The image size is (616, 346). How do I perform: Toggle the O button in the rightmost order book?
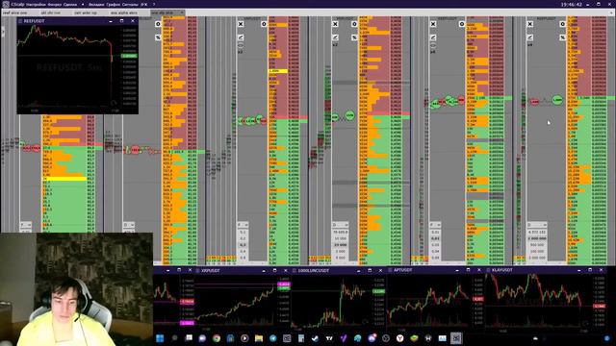[562, 24]
